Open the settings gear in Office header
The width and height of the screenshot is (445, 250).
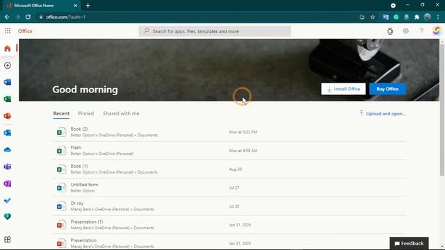pos(406,31)
